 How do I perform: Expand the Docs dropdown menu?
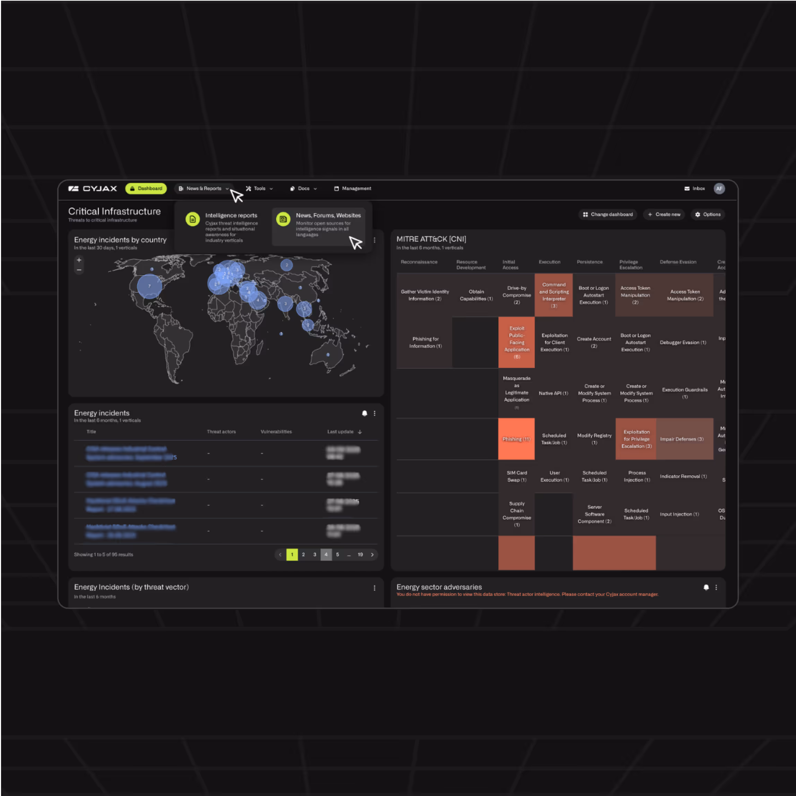304,188
